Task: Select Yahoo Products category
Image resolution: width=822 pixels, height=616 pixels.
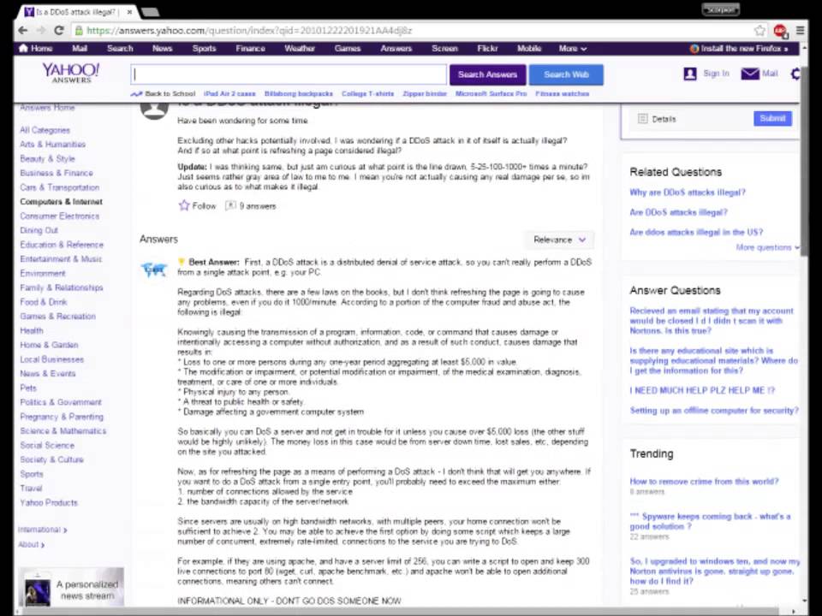Action: tap(49, 502)
